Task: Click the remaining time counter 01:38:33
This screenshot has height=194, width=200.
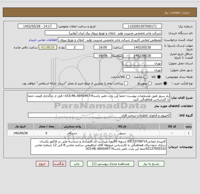Action: click(48, 47)
